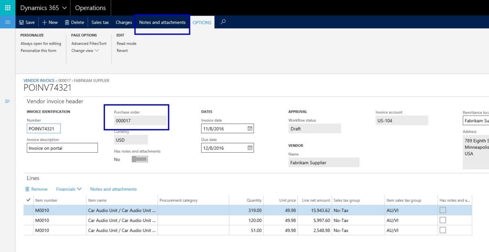Screen dimensions: 489x252
Task: Select Always open for editing
Action: [41, 43]
